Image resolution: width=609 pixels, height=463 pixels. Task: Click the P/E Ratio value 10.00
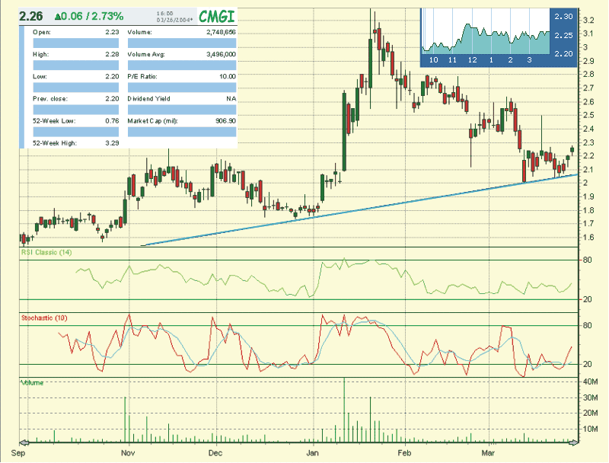(x=228, y=76)
